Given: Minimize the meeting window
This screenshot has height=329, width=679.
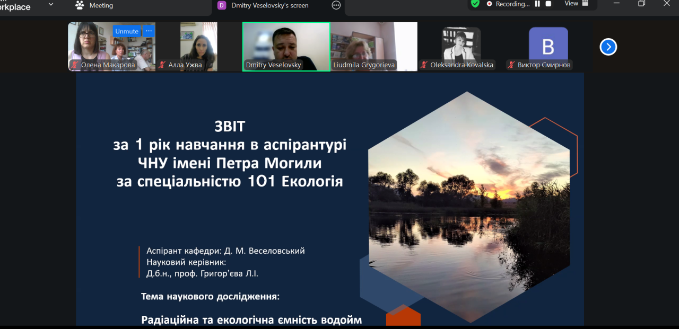Looking at the screenshot, I should click(616, 4).
